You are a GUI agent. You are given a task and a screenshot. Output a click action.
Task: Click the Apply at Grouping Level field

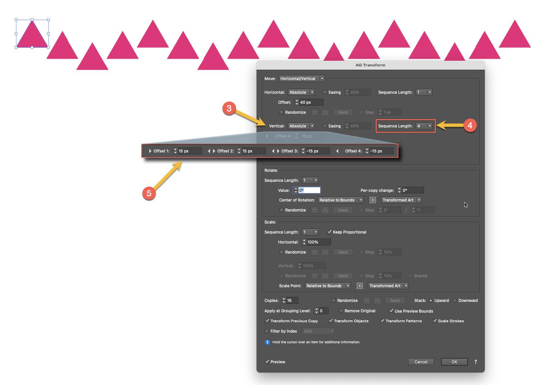[324, 311]
